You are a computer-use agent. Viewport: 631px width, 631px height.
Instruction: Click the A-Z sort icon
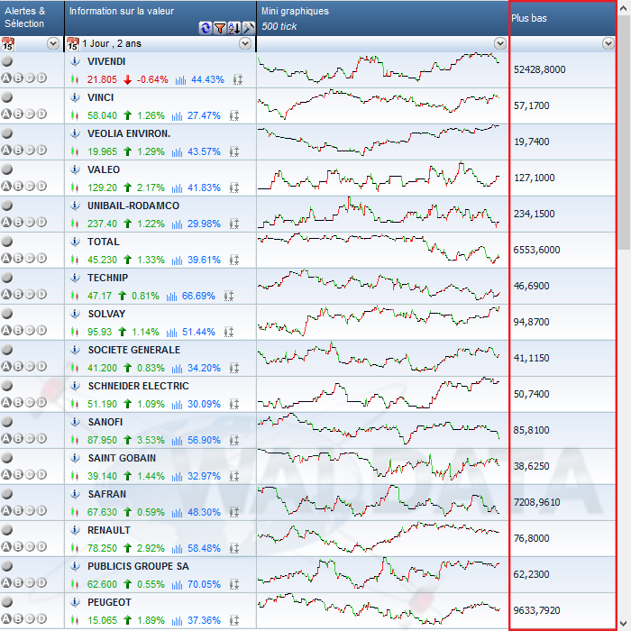pos(234,28)
